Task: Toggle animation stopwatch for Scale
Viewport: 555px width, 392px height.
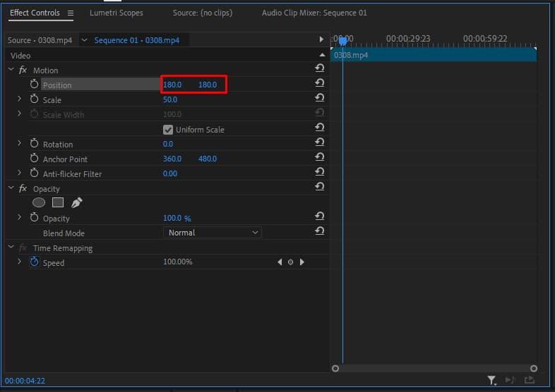Action: point(34,99)
